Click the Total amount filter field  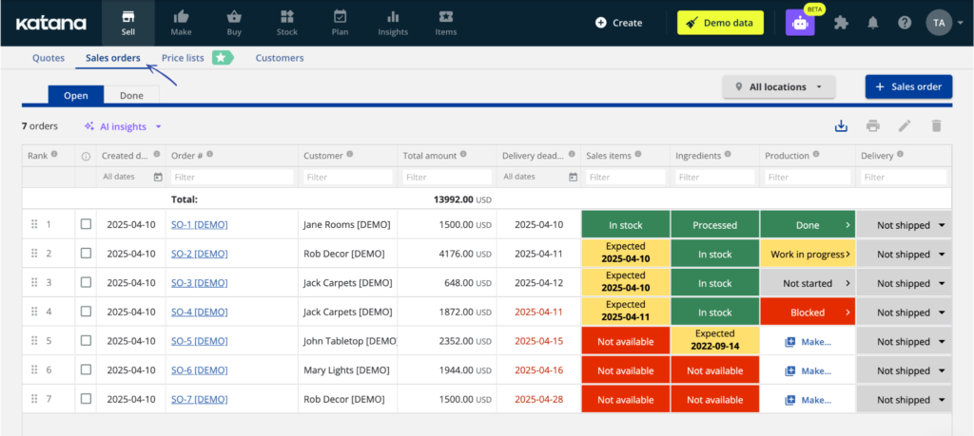point(447,178)
